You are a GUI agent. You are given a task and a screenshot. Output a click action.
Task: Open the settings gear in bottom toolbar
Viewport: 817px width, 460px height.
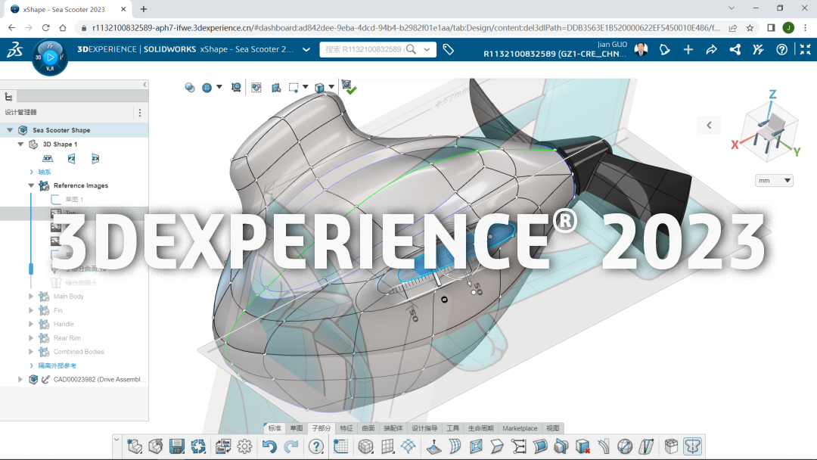click(244, 446)
